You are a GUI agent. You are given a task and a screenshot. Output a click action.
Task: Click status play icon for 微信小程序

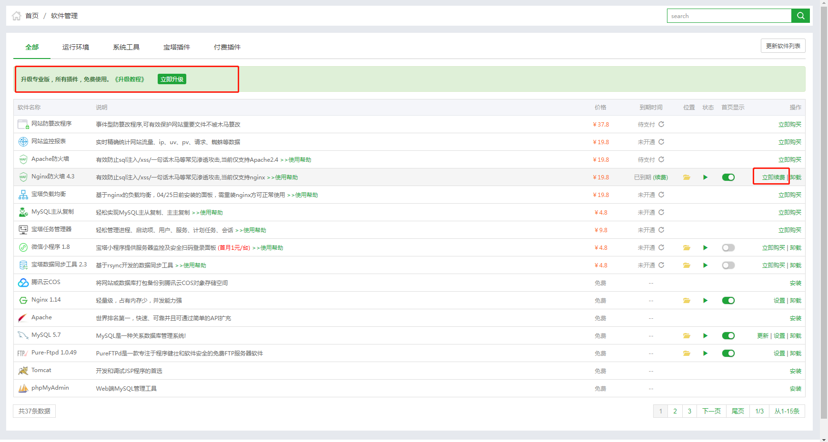click(706, 247)
